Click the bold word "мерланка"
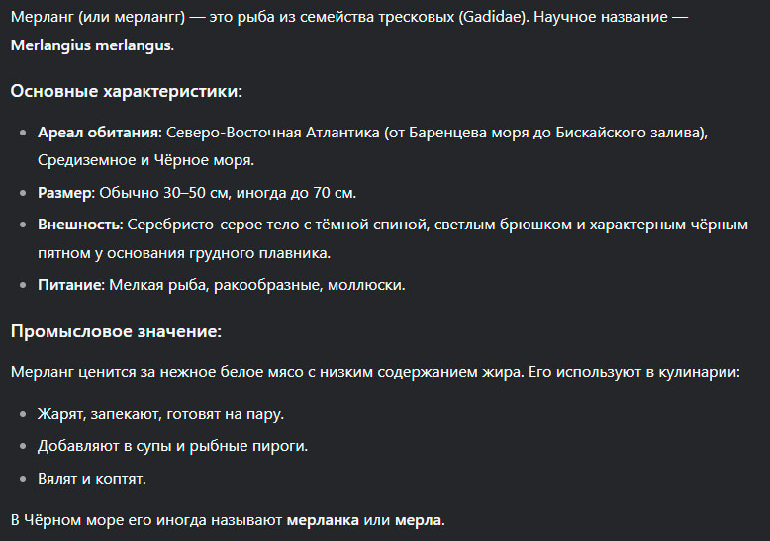This screenshot has width=770, height=541. click(x=322, y=519)
